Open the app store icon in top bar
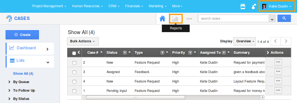 click(243, 6)
